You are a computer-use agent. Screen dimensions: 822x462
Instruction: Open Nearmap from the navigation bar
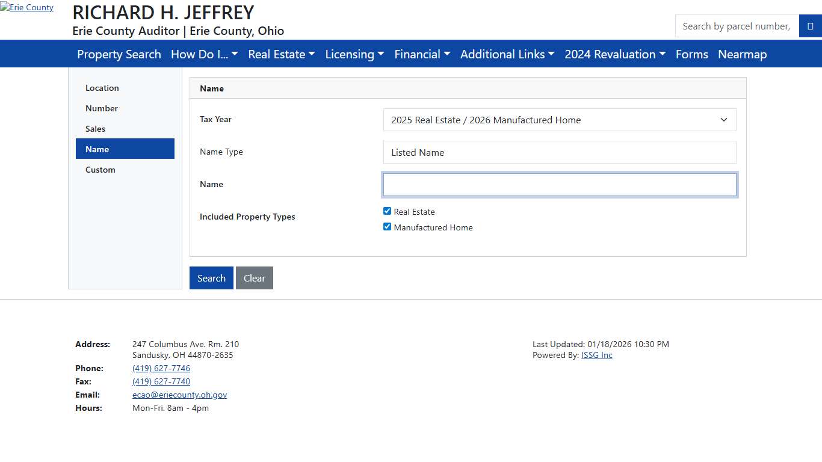click(742, 54)
